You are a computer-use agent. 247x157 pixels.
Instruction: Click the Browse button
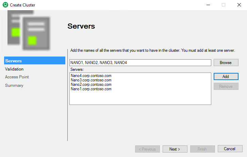pyautogui.click(x=226, y=63)
